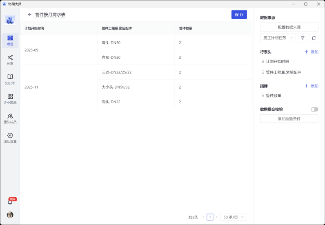
Task: Add a new 行表头 item
Action: [x=311, y=52]
